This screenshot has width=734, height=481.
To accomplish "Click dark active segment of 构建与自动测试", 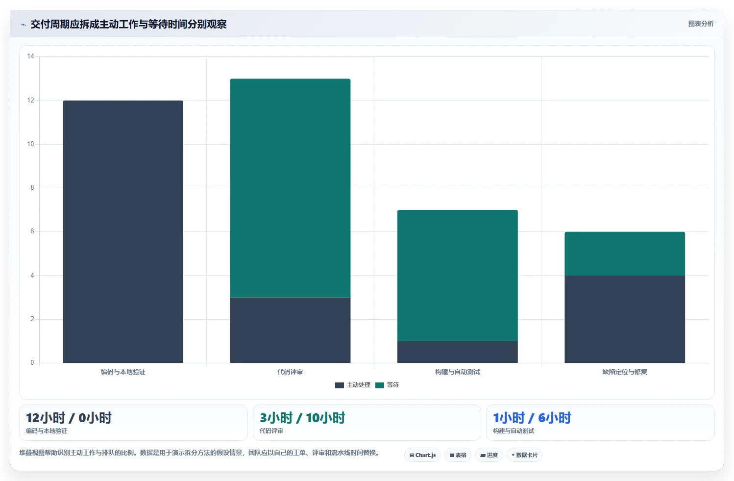I will tap(458, 352).
